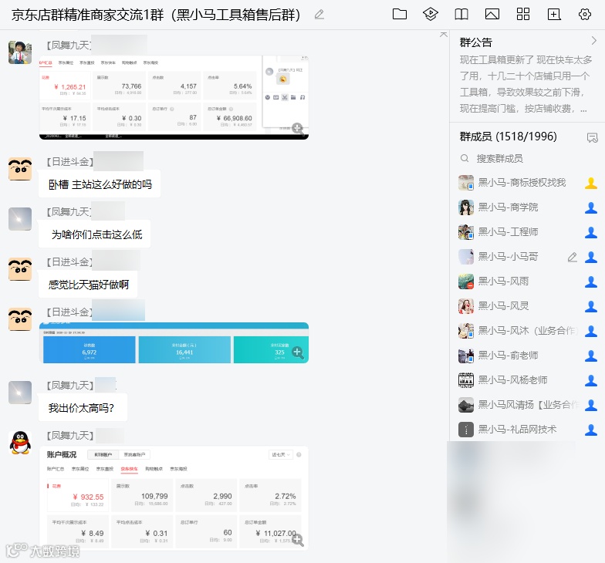This screenshot has height=563, width=605.
Task: Click admin badge icon of 黑小马-风杨老师
Action: (591, 380)
